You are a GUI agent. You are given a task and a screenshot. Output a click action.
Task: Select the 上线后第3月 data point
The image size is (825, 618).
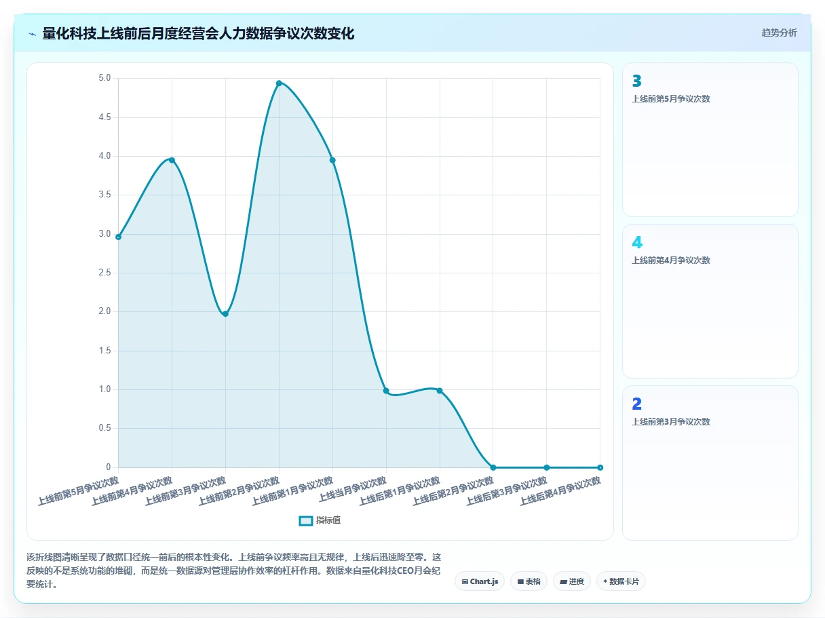pos(547,467)
